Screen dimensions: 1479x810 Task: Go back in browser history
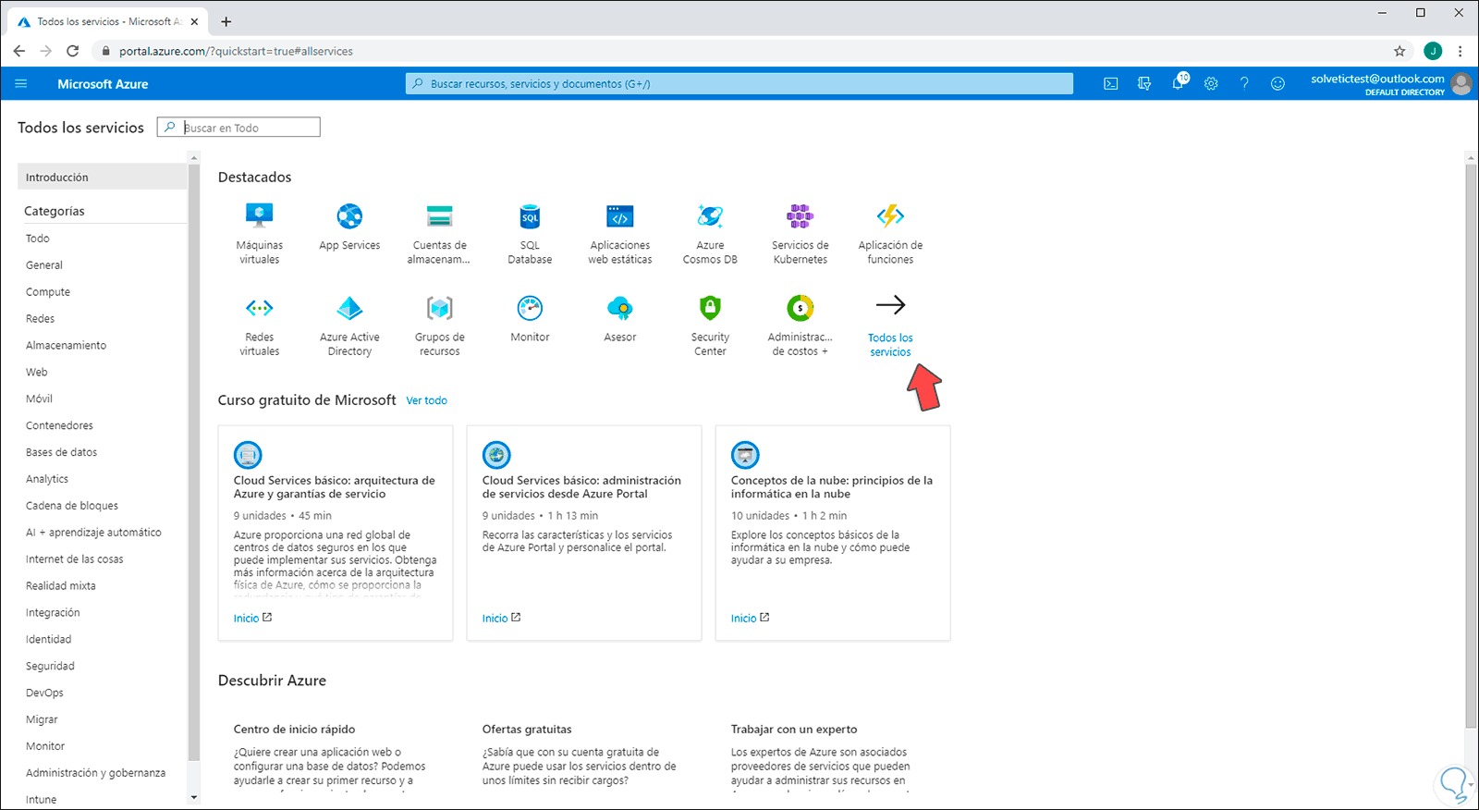tap(19, 51)
